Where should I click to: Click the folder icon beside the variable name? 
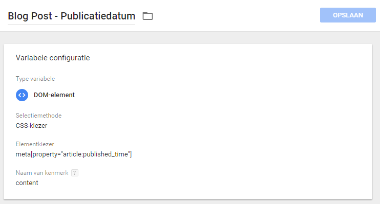(x=147, y=16)
